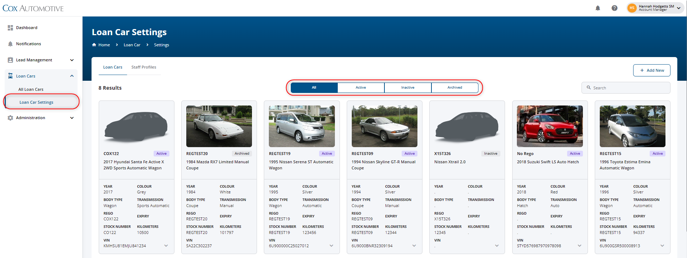
Task: Click the Active badge on REGTEST19
Action: pos(327,154)
